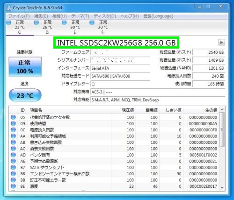Click status orb of attribute 0C row

(13, 129)
